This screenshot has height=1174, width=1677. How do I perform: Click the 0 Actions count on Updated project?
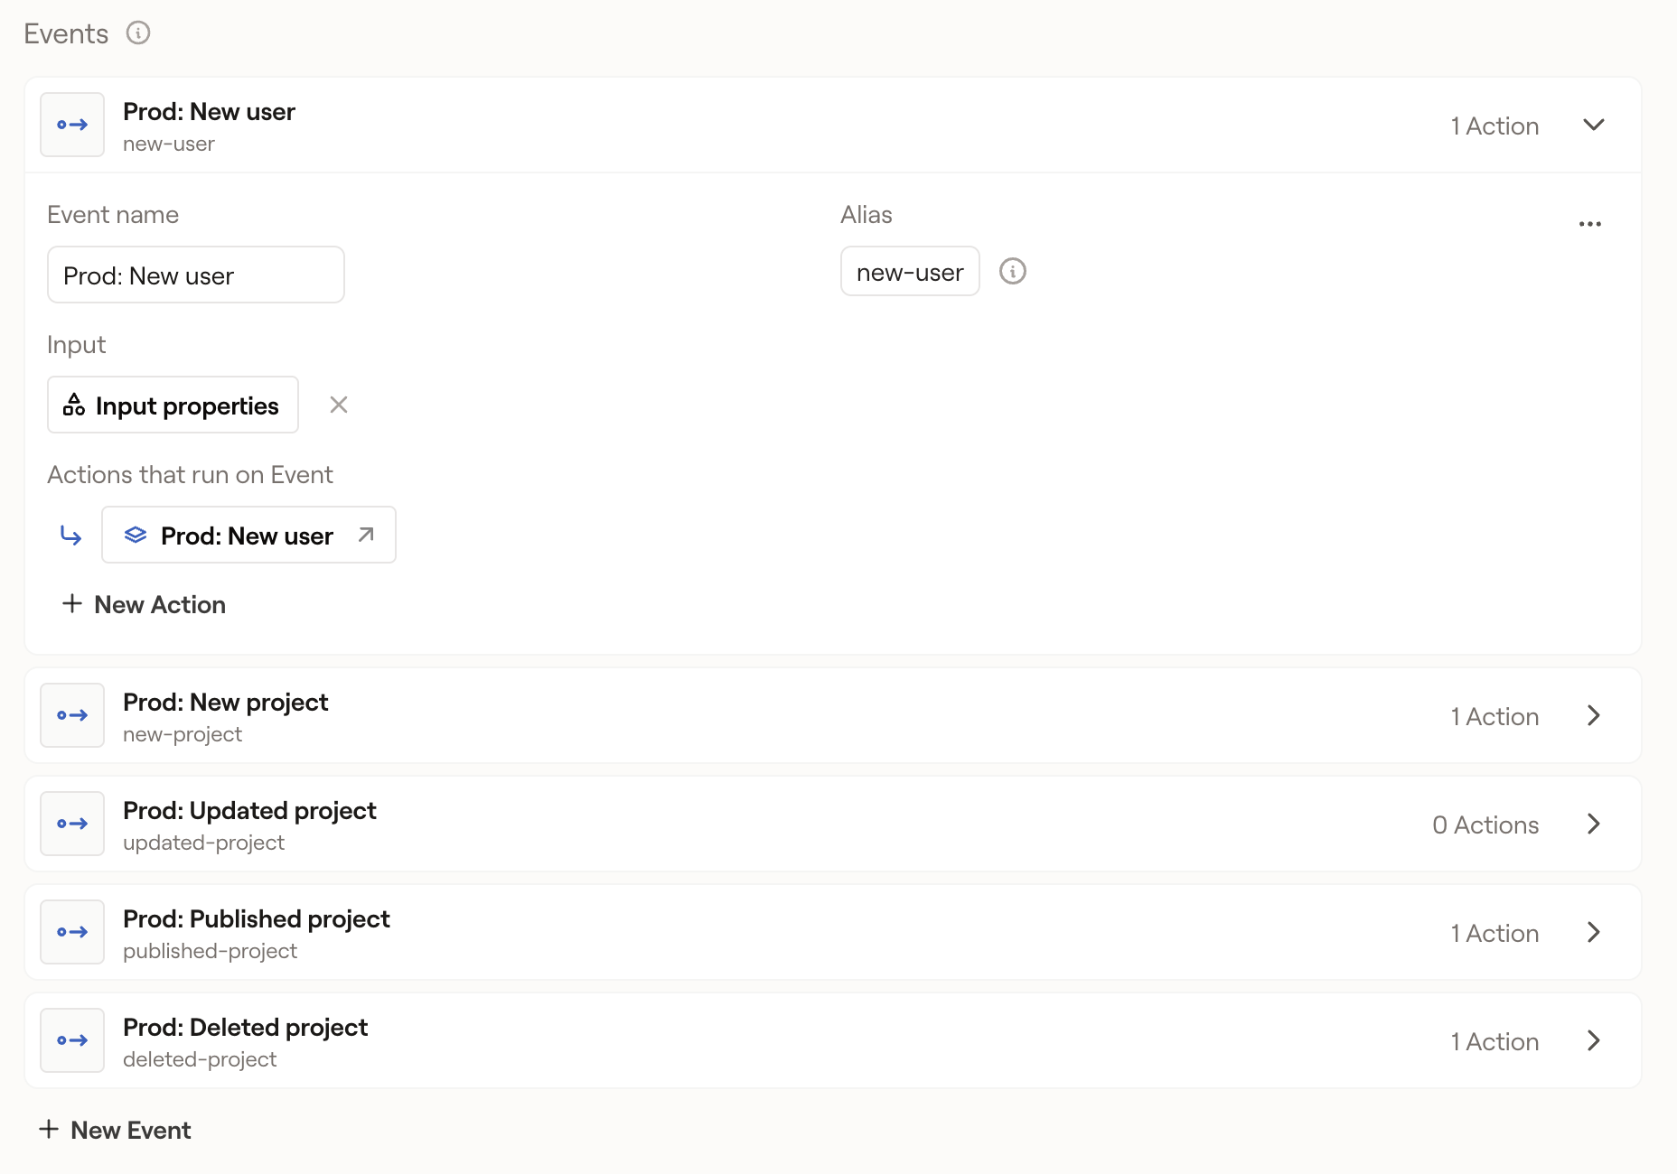point(1485,825)
